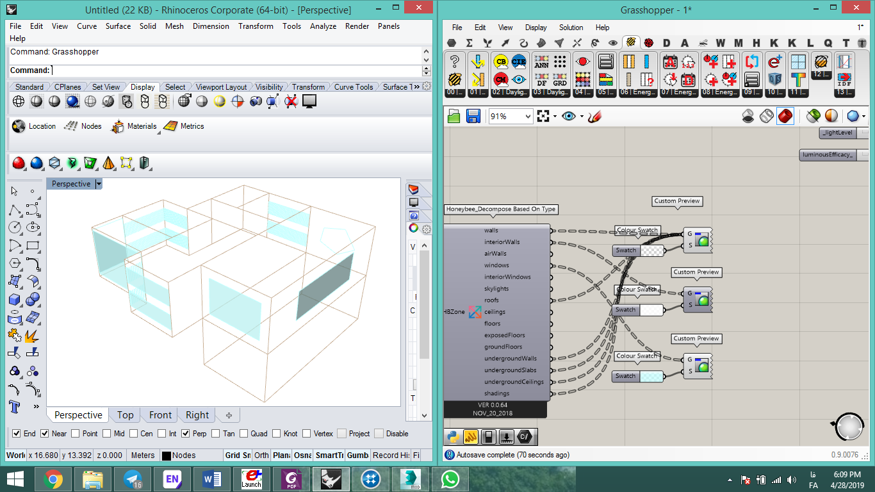Choose the Circle drawing tool
The width and height of the screenshot is (875, 492).
tap(15, 227)
